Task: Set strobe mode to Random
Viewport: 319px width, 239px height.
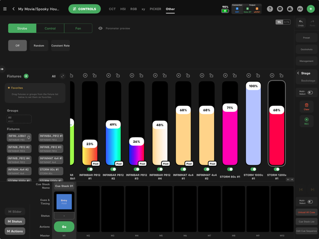Action: 39,46
